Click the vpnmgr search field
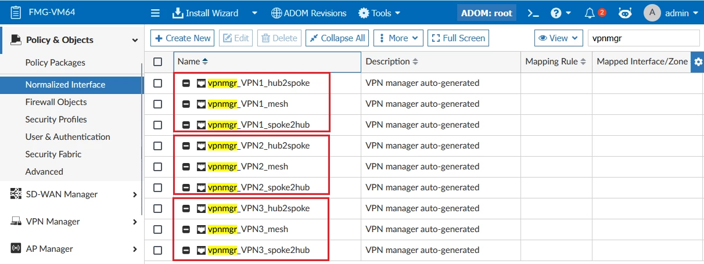The image size is (704, 264). click(x=644, y=38)
